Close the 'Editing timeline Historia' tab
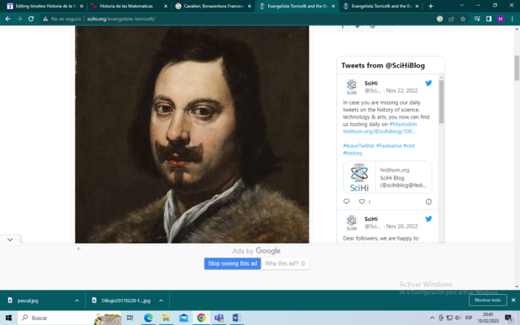The height and width of the screenshot is (325, 520). [x=81, y=6]
